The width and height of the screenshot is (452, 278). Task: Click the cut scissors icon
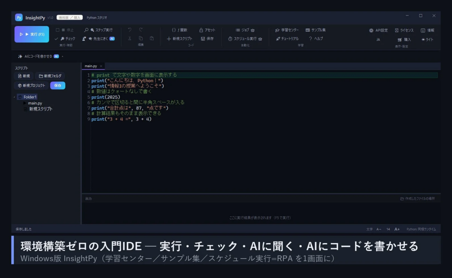pos(130,38)
